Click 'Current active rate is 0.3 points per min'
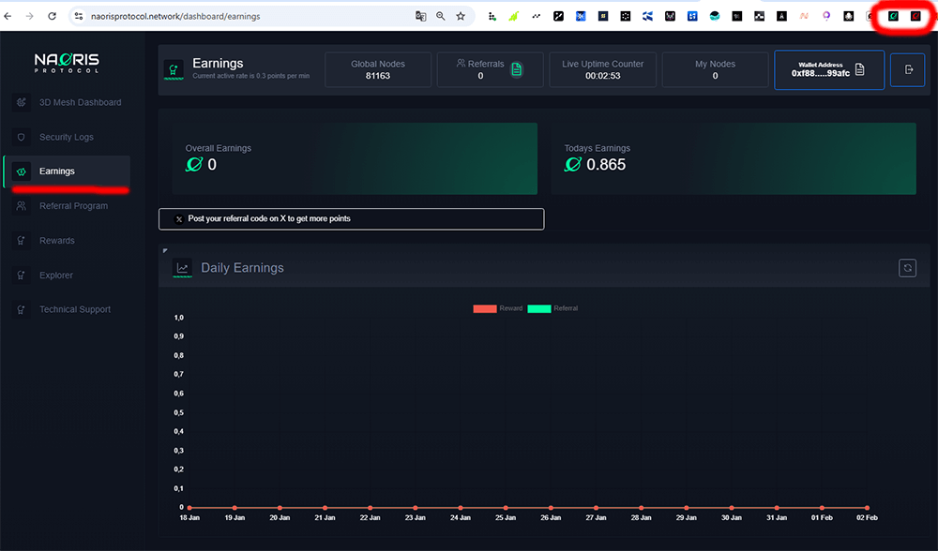Viewport: 938px width, 551px height. click(x=251, y=76)
